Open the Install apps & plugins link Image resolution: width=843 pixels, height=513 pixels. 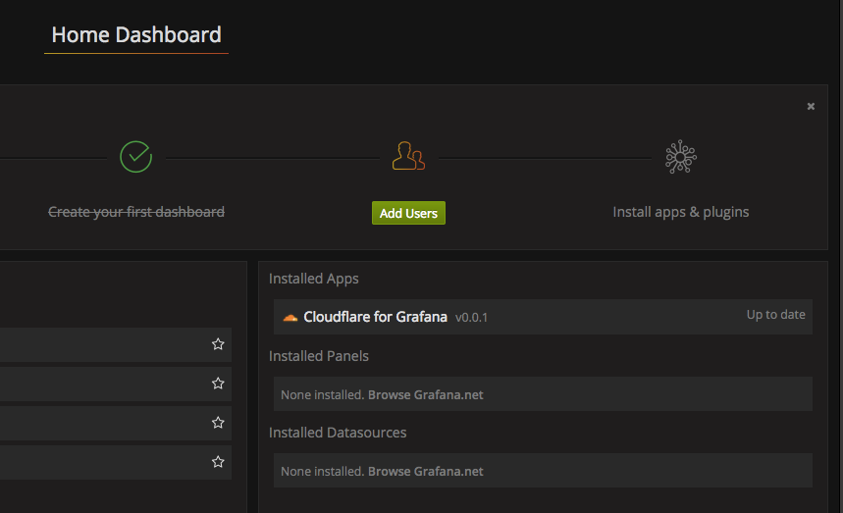pos(680,212)
